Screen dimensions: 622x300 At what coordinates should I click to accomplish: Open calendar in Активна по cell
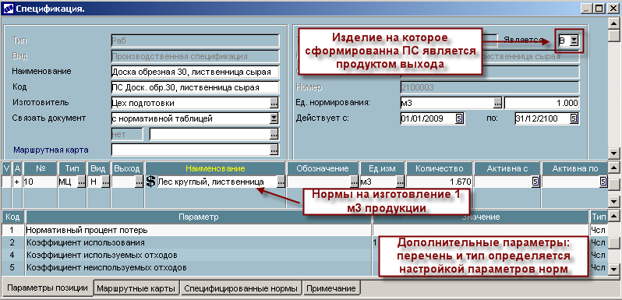coord(603,182)
